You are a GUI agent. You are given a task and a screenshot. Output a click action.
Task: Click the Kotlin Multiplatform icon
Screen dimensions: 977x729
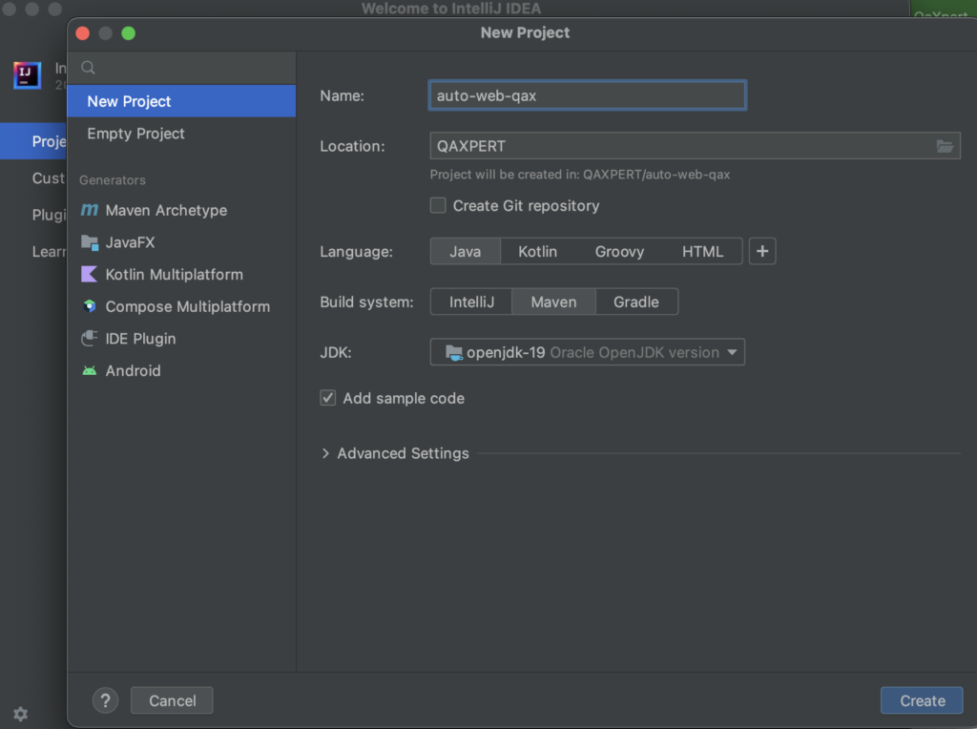[x=90, y=274]
